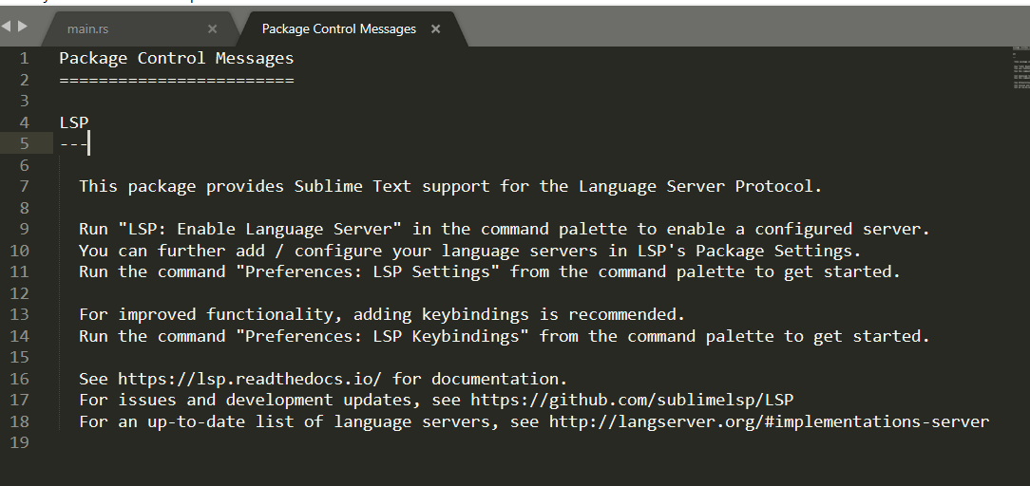Click line number 1 in the gutter

point(25,58)
